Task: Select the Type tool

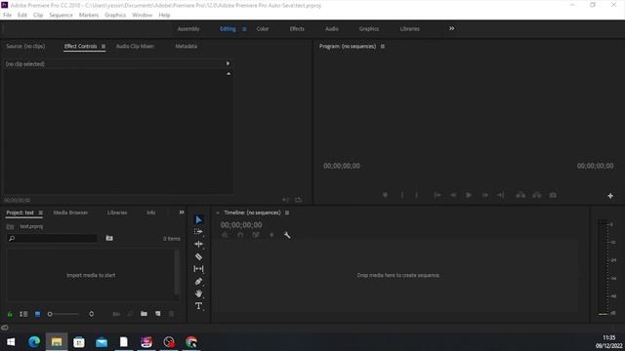Action: click(198, 306)
